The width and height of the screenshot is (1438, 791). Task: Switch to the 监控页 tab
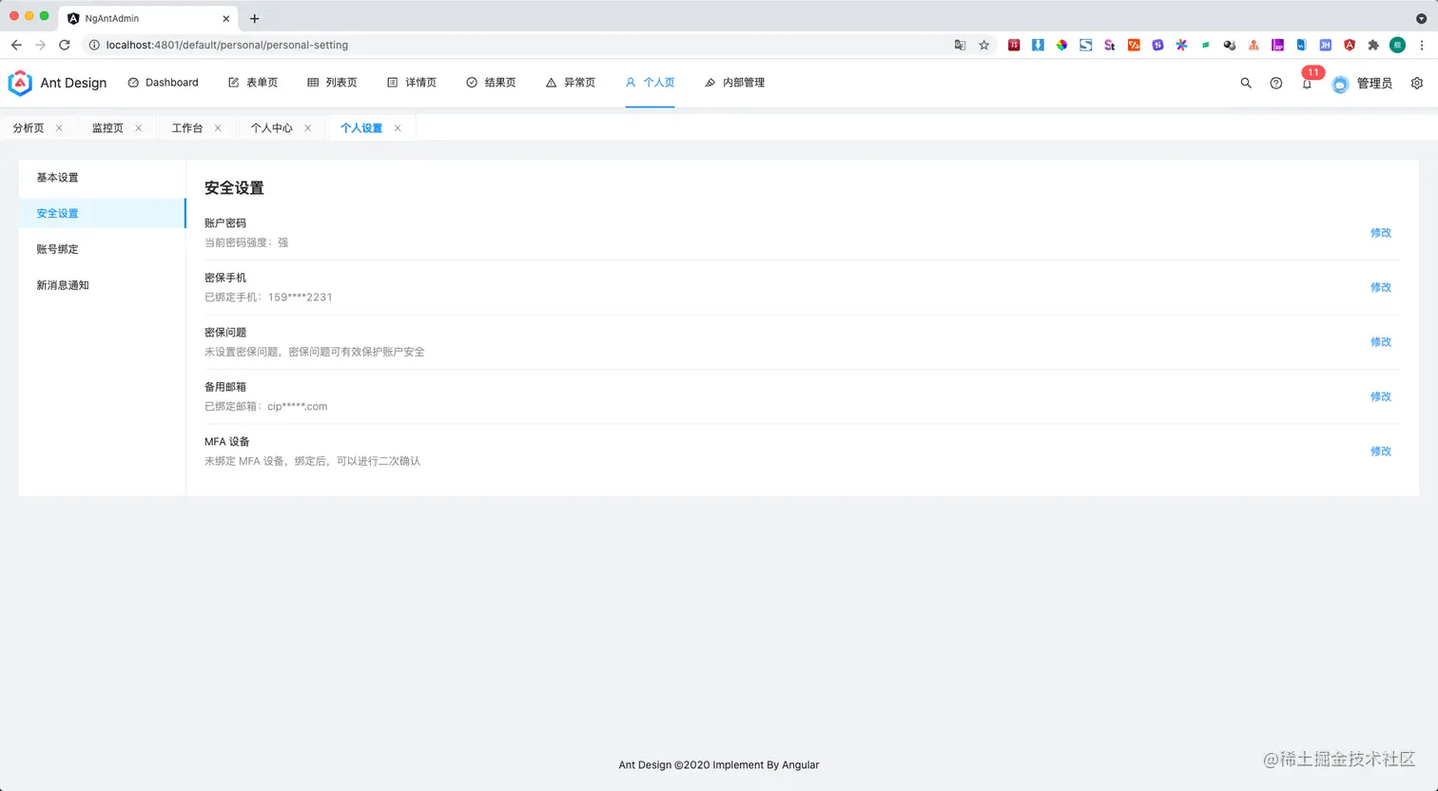tap(107, 128)
